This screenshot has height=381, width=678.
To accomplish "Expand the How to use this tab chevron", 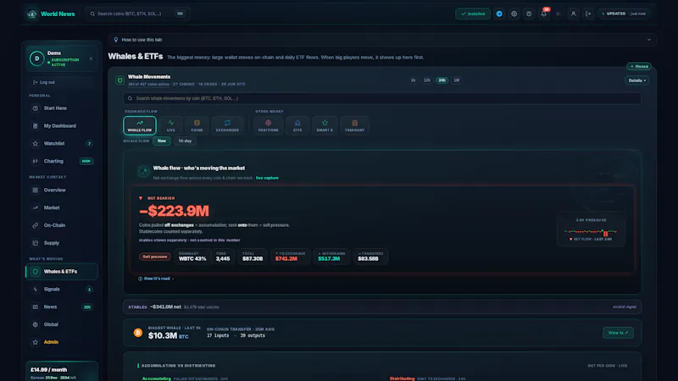I will pyautogui.click(x=649, y=40).
